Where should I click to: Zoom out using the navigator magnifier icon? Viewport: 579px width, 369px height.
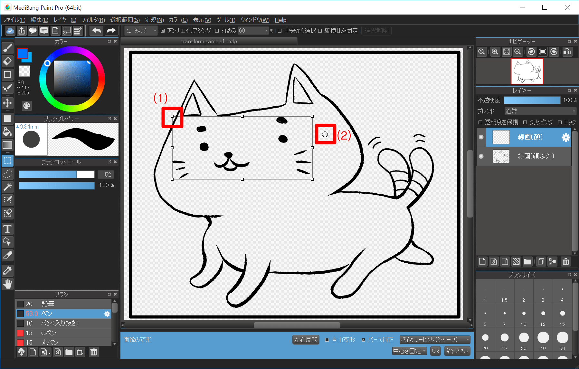tap(517, 52)
